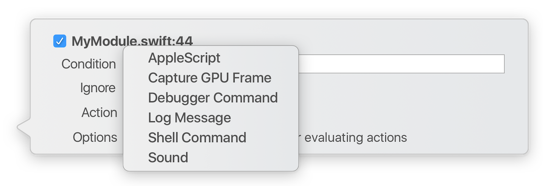
Task: Click the Ignore label
Action: coord(98,88)
